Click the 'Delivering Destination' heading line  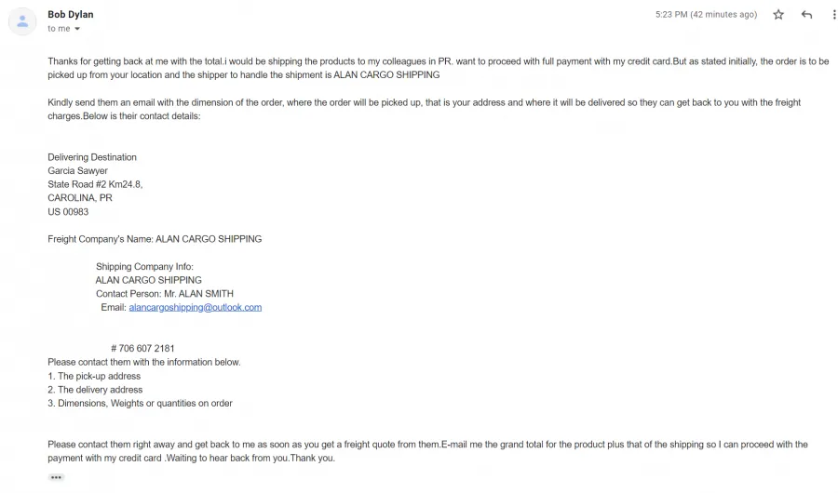coord(92,157)
